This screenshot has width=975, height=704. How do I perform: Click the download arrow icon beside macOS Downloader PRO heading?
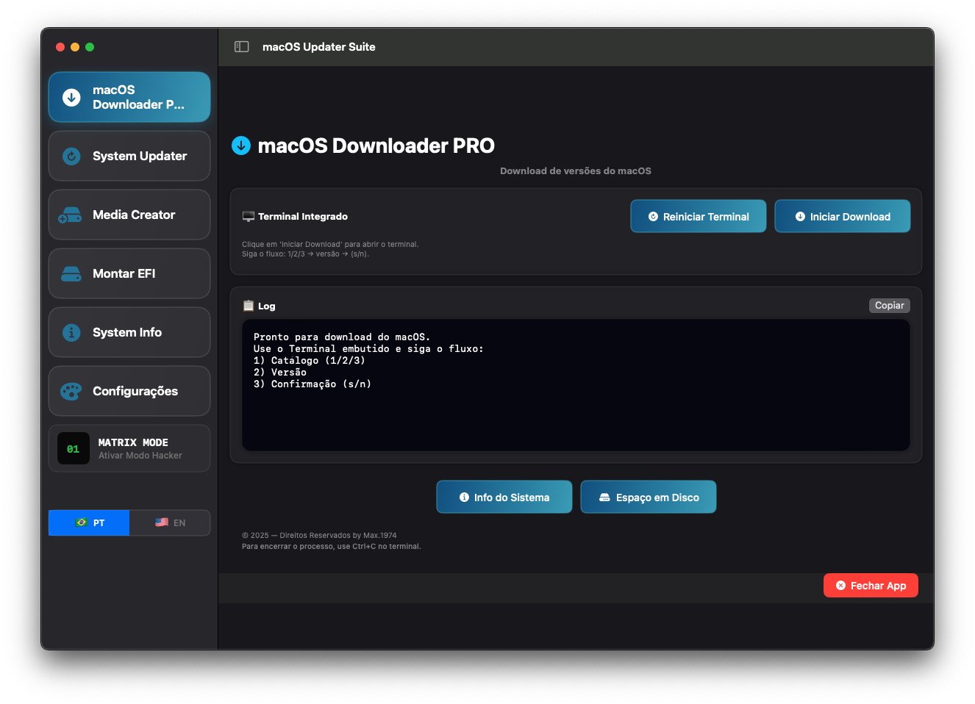pyautogui.click(x=241, y=146)
